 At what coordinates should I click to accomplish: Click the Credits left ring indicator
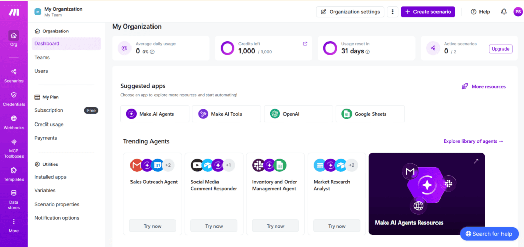(227, 48)
